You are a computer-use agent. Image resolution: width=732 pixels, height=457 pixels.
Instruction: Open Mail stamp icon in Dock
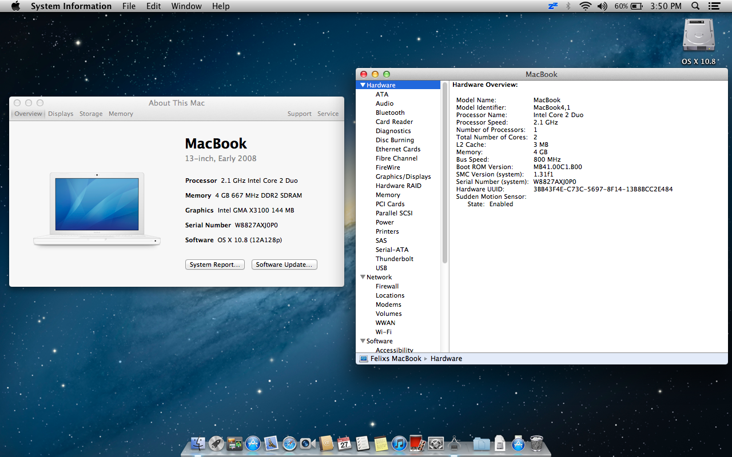tap(271, 443)
